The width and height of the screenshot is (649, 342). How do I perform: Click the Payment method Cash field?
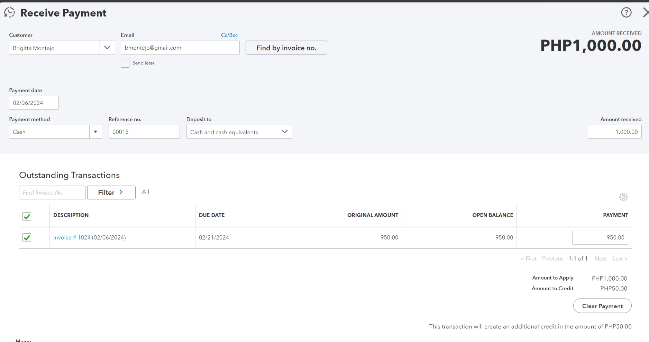49,132
